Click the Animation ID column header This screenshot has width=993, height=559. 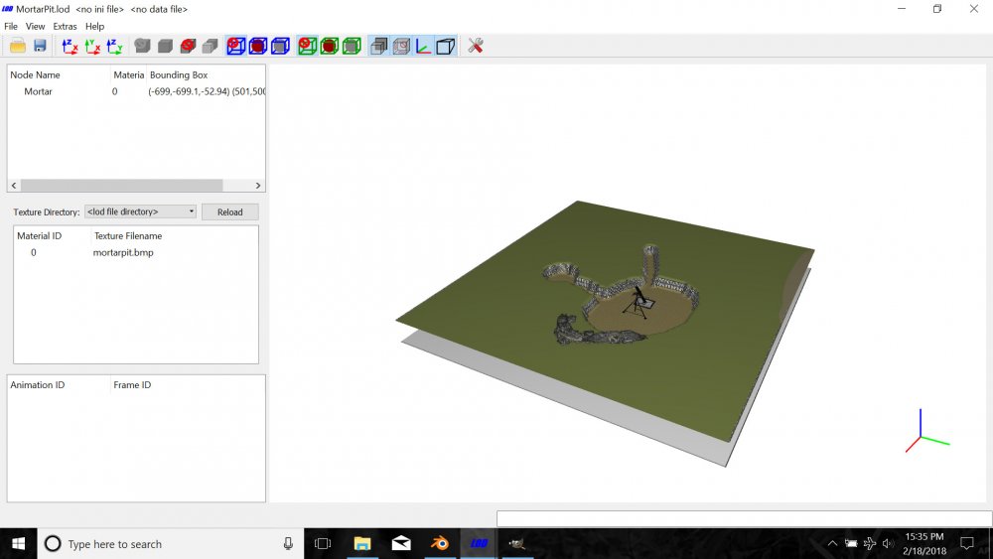pos(38,385)
